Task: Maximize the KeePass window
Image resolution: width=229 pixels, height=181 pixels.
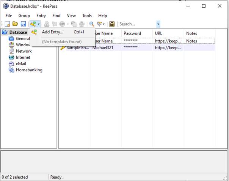Action: point(204,6)
